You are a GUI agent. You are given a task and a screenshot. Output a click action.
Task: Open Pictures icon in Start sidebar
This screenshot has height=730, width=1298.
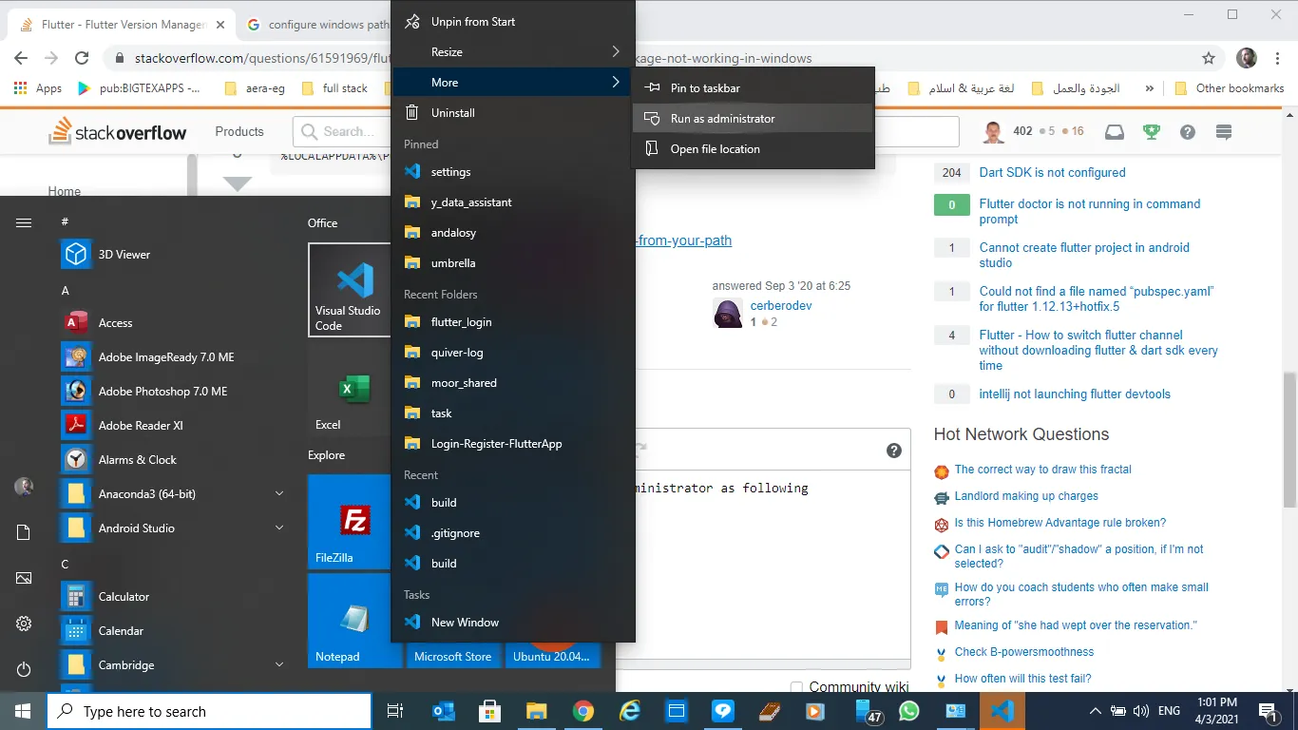24,579
